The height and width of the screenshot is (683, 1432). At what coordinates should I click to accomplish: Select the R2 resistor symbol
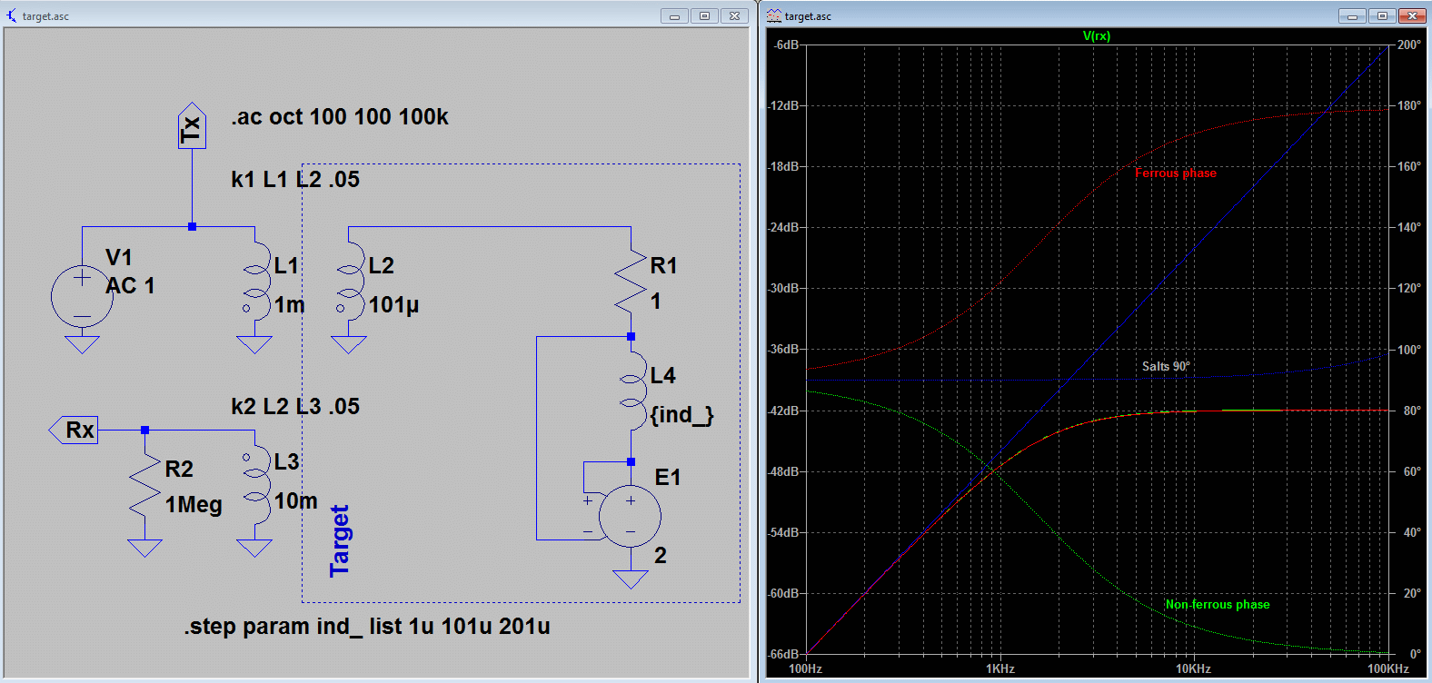pyautogui.click(x=145, y=486)
